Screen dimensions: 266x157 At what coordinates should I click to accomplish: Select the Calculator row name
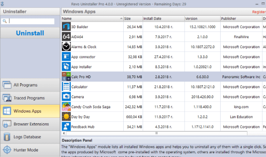click(x=80, y=87)
